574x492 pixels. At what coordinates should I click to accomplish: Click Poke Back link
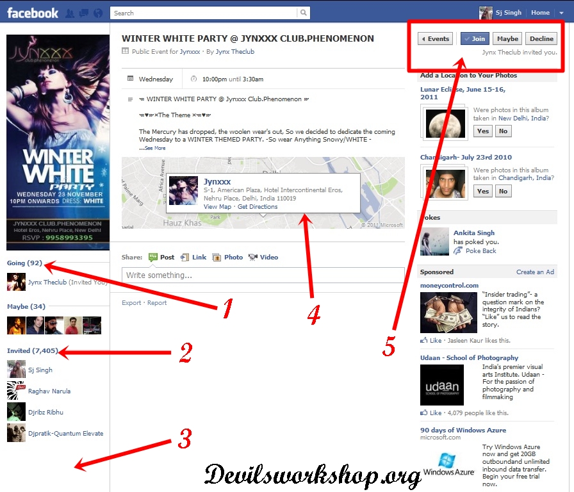(480, 250)
